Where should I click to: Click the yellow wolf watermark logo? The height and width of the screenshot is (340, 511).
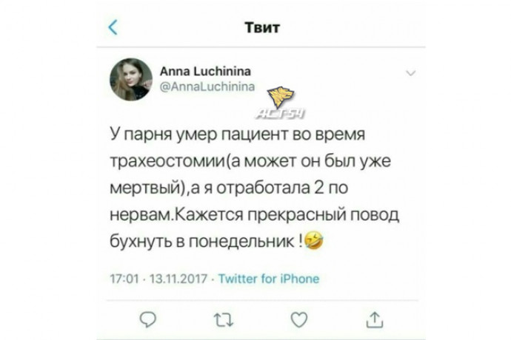(280, 97)
